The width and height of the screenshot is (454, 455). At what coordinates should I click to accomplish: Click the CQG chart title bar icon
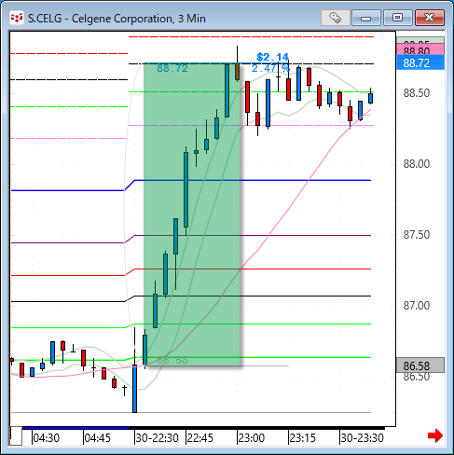click(17, 19)
